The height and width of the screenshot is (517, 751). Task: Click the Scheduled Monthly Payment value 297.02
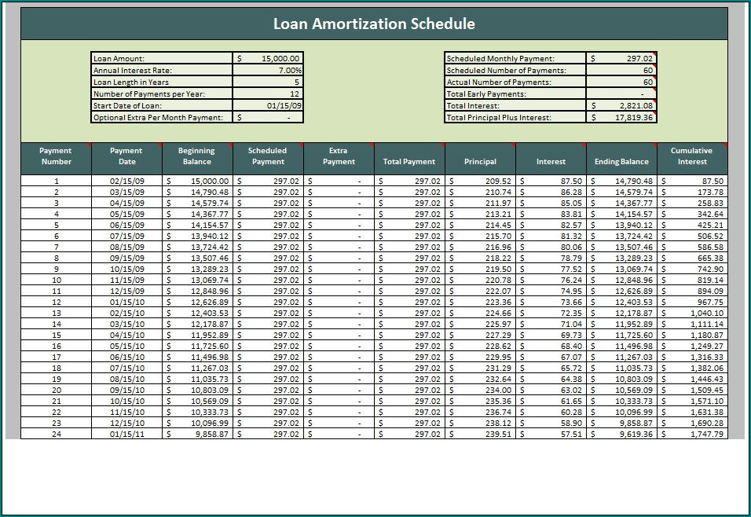pos(621,58)
